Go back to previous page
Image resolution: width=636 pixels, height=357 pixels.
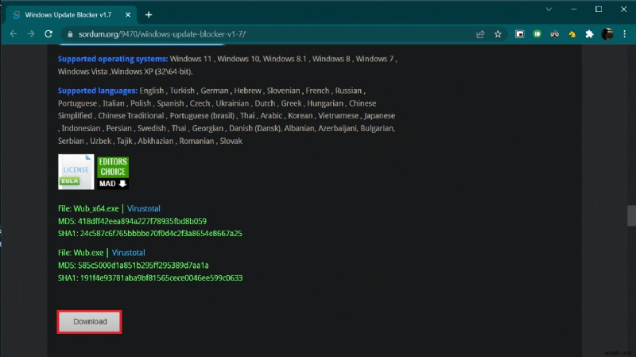(x=14, y=34)
